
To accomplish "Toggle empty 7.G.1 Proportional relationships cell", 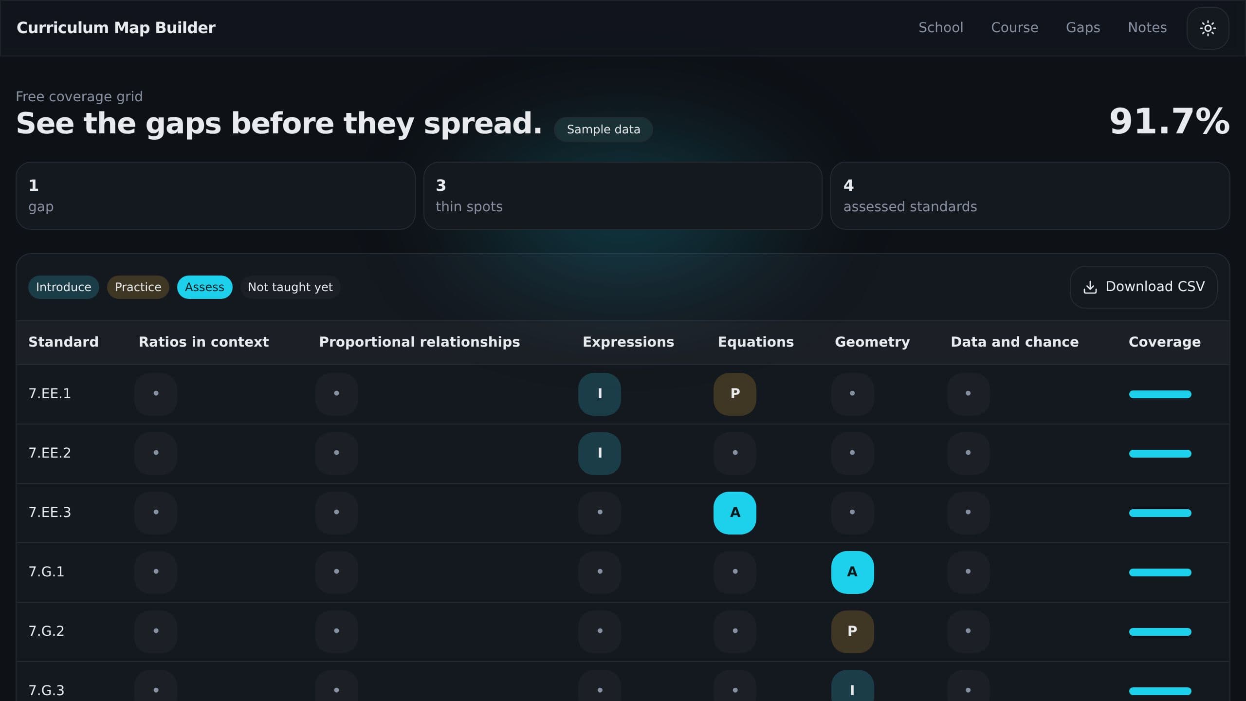I will tap(336, 572).
